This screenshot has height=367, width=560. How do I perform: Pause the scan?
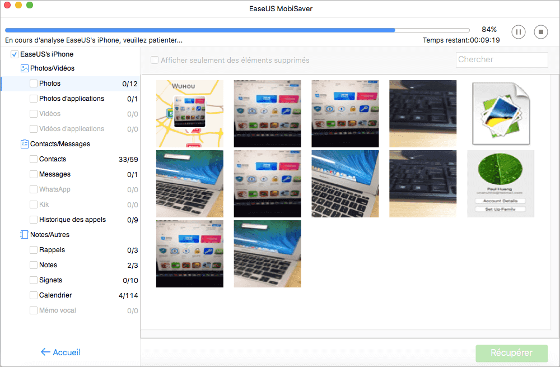[x=518, y=32]
